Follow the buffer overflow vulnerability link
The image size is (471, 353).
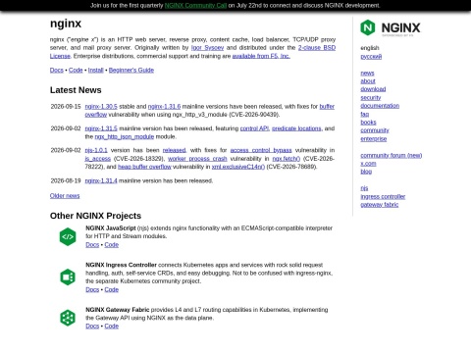tap(327, 107)
